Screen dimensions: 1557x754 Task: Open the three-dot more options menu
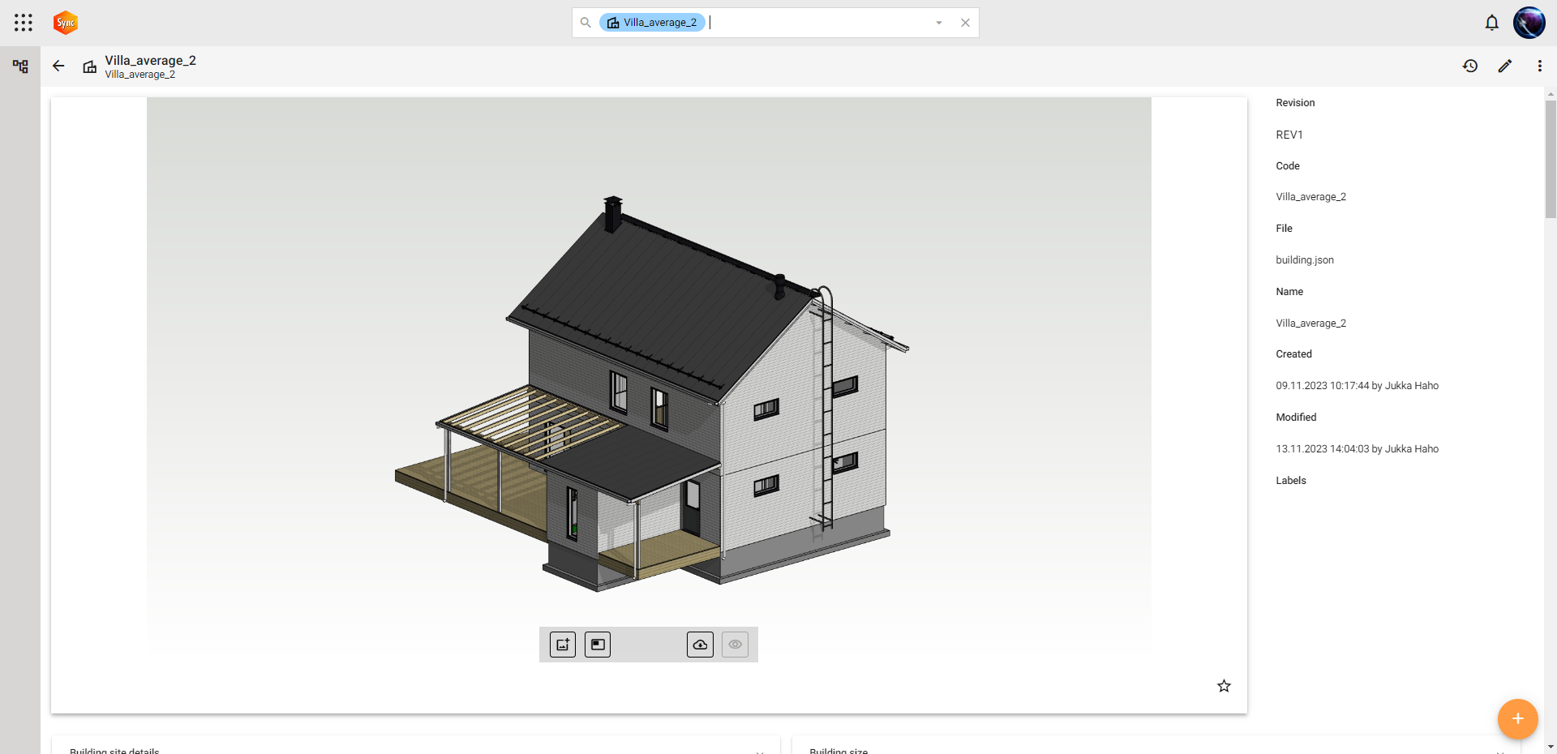(1539, 66)
